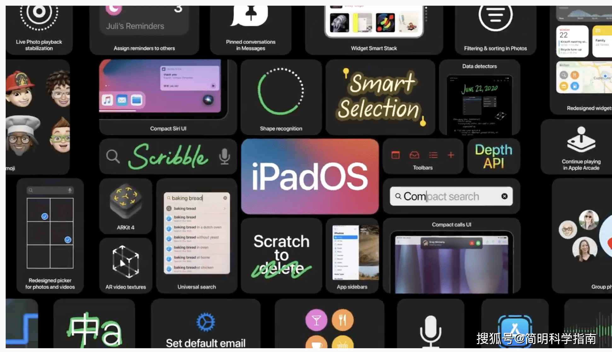Open Filtering and sorting in Photos

click(x=495, y=28)
